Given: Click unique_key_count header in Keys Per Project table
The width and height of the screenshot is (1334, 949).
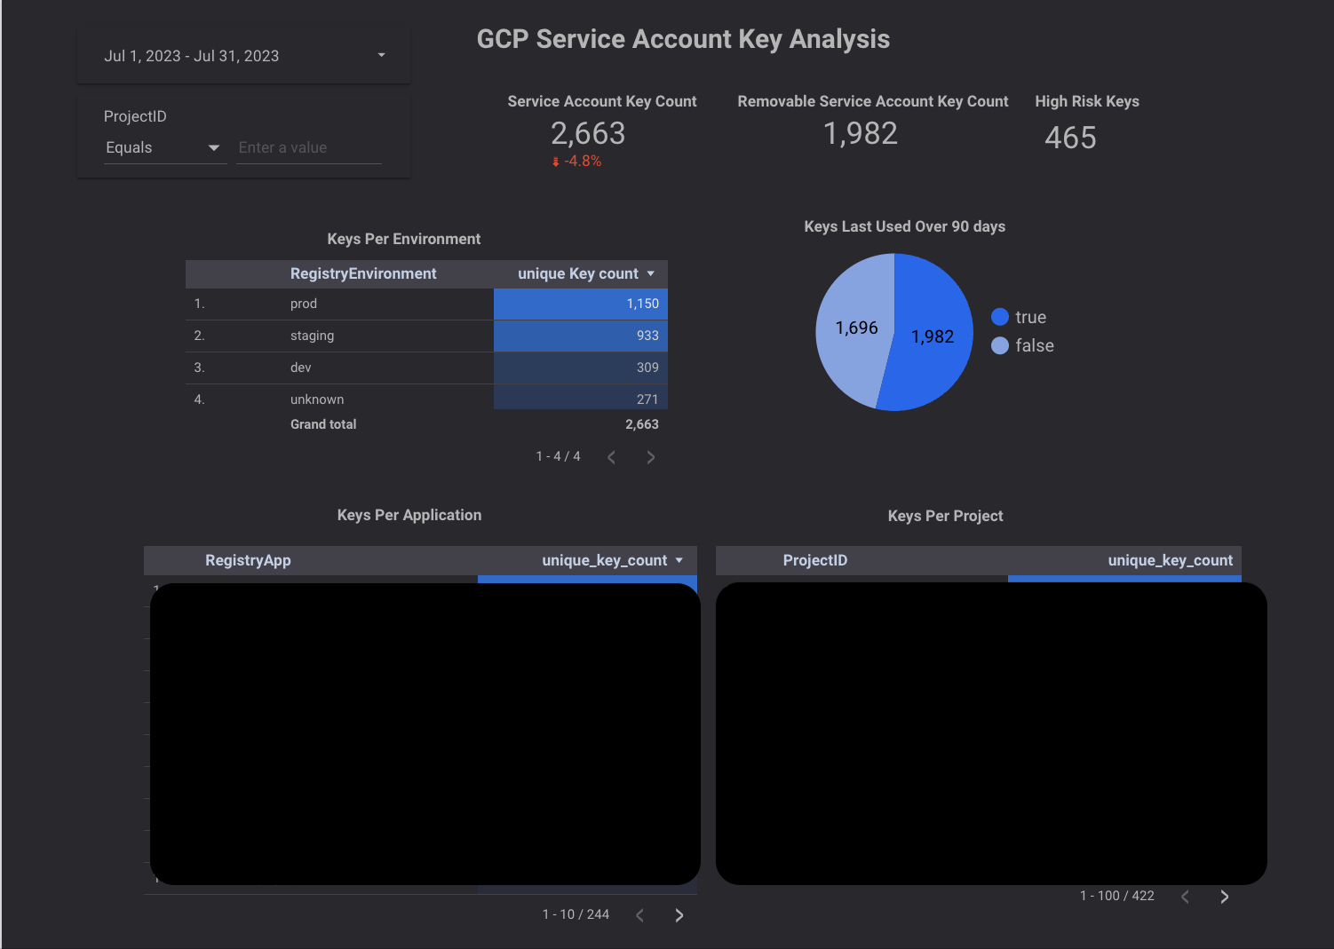Looking at the screenshot, I should click(x=1170, y=560).
